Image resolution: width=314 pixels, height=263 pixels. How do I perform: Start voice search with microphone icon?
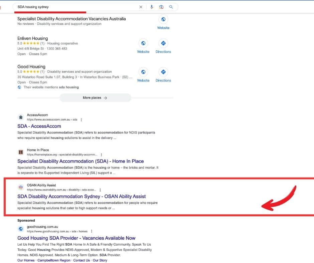pos(151,7)
